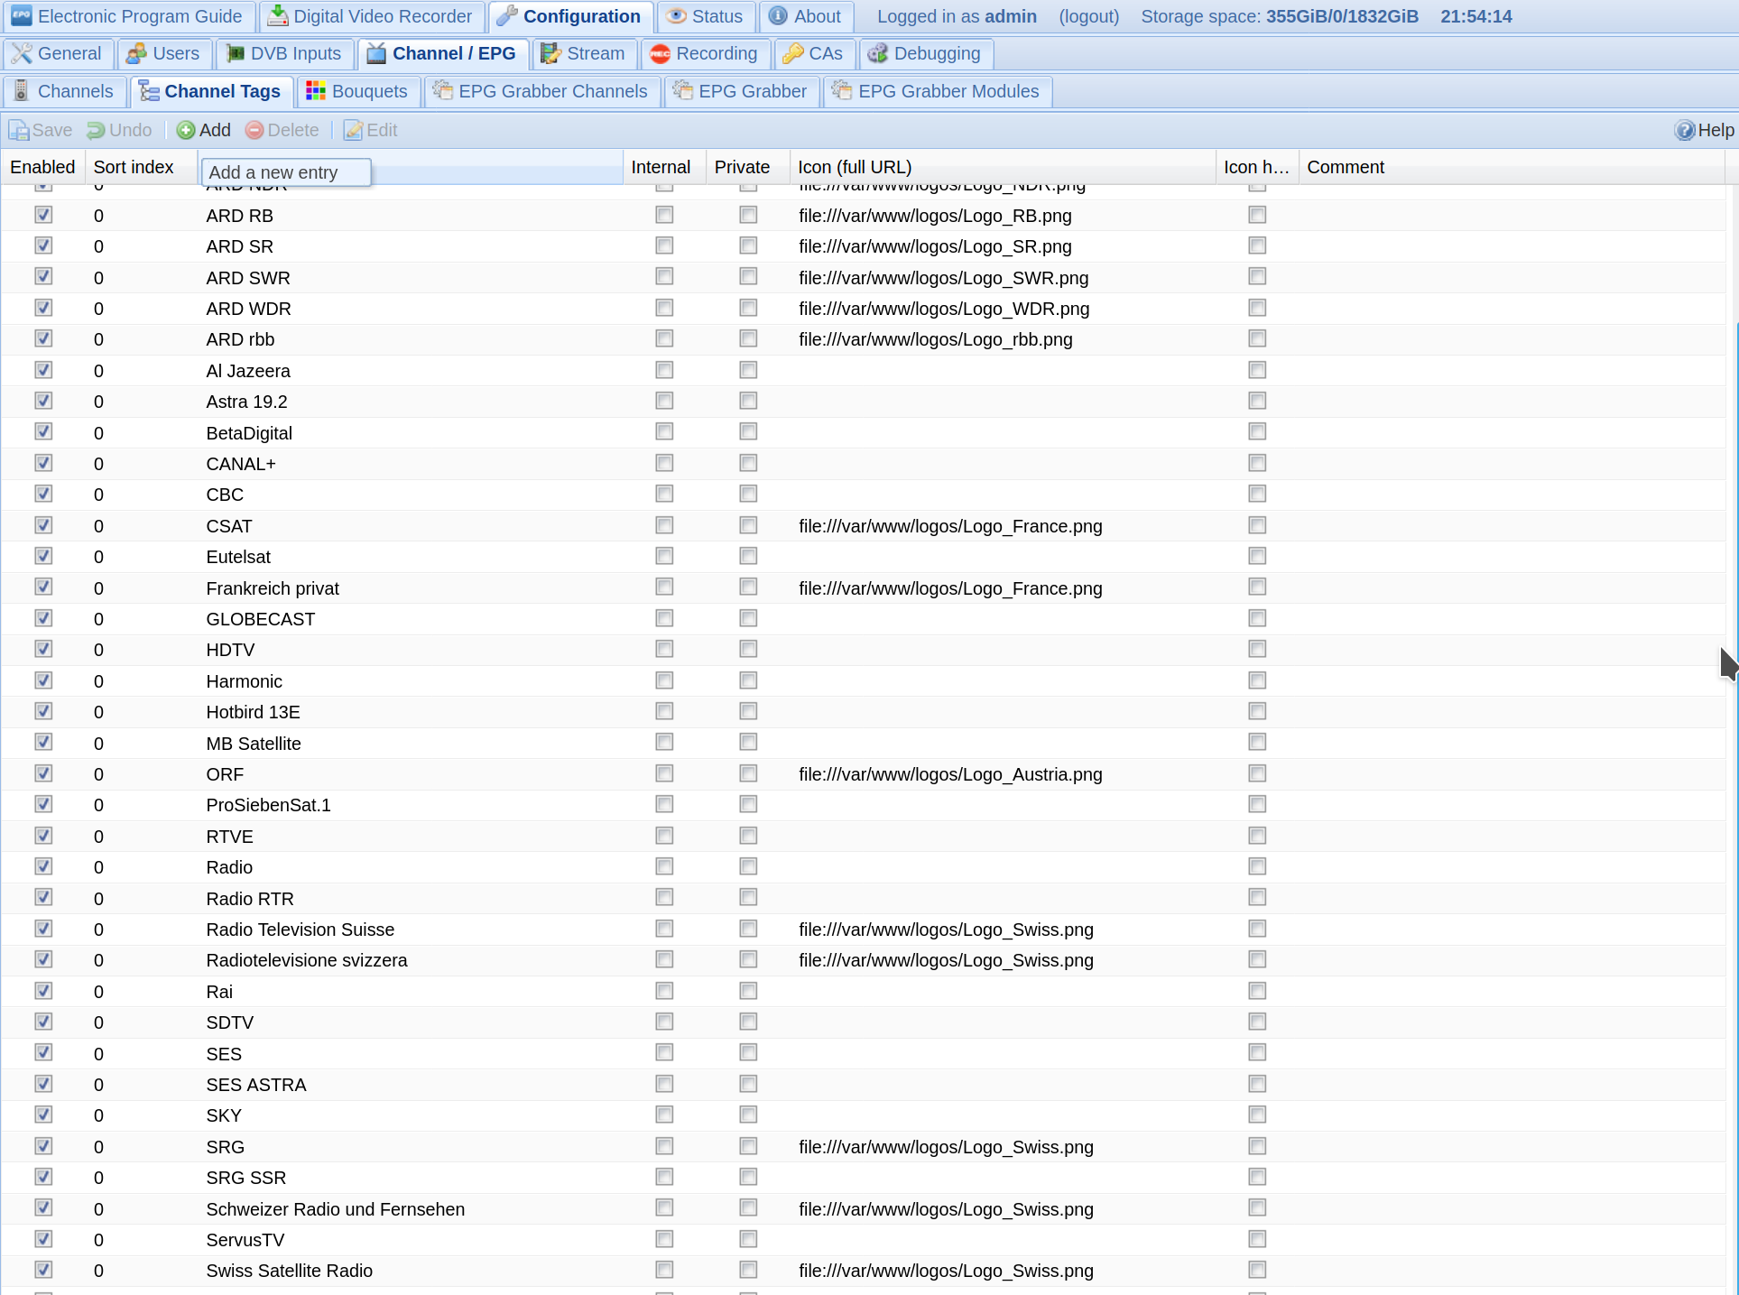
Task: Select the Radiotelevisione svizzera name
Action: tap(307, 960)
